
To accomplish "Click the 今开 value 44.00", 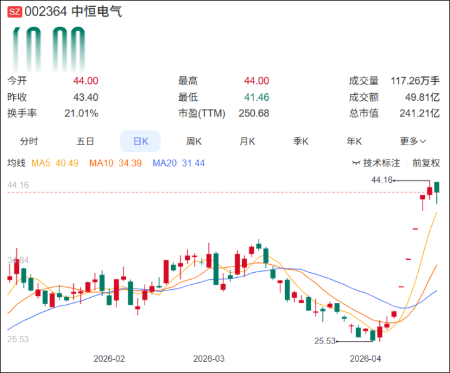I will pyautogui.click(x=86, y=81).
